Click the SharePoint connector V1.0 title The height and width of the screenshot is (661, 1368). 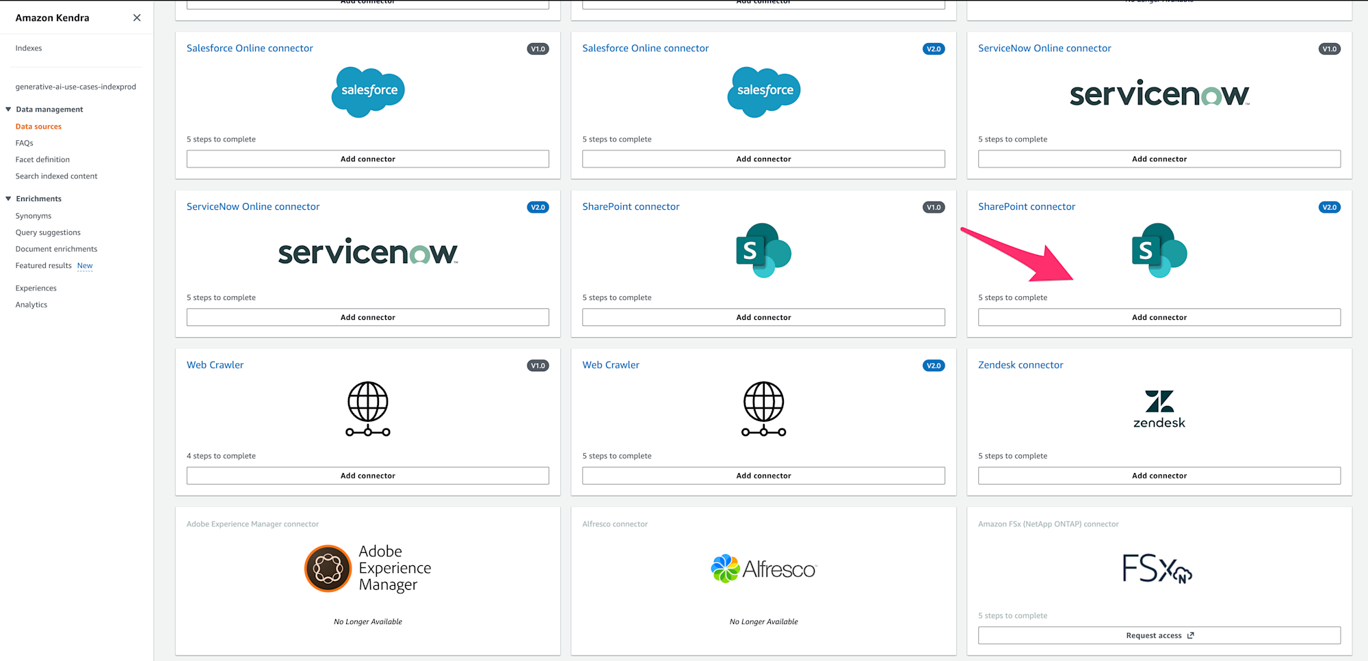point(631,207)
